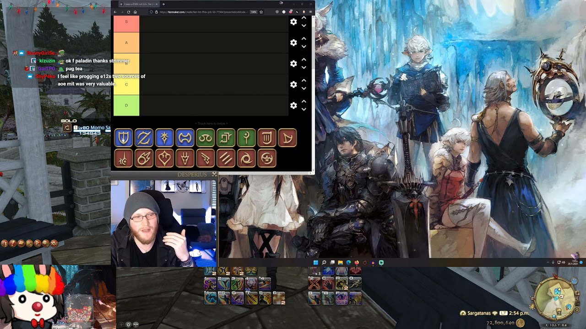Click the Sargatanas server name

479,313
